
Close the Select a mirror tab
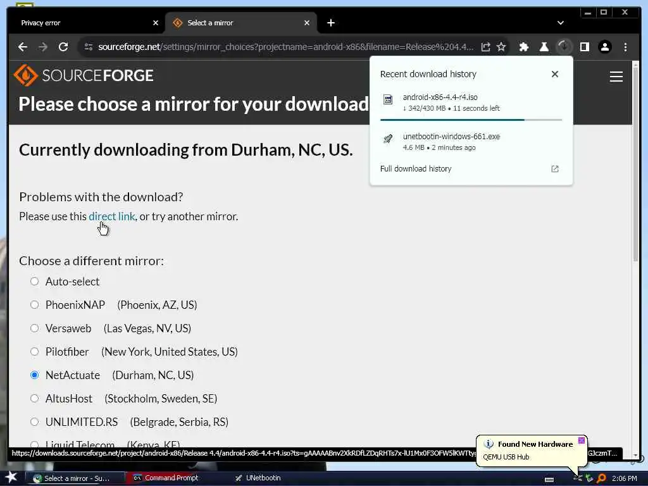coord(307,23)
